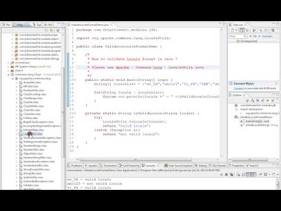Click the Package Explorer vertical scrollbar
The image size is (281, 211).
point(63,113)
